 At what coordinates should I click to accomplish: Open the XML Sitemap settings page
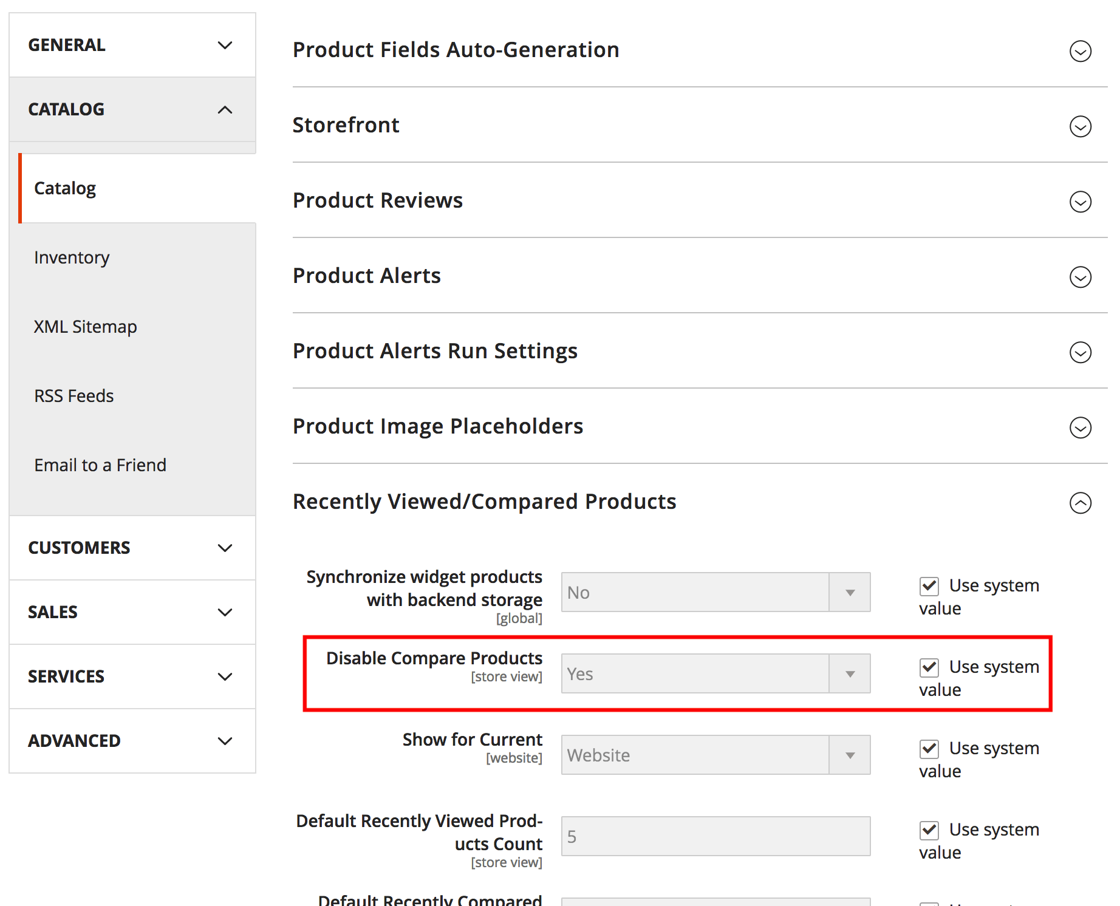(x=85, y=327)
